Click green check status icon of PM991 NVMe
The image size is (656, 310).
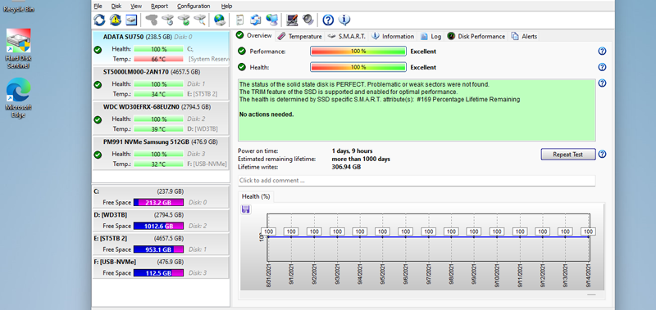98,155
